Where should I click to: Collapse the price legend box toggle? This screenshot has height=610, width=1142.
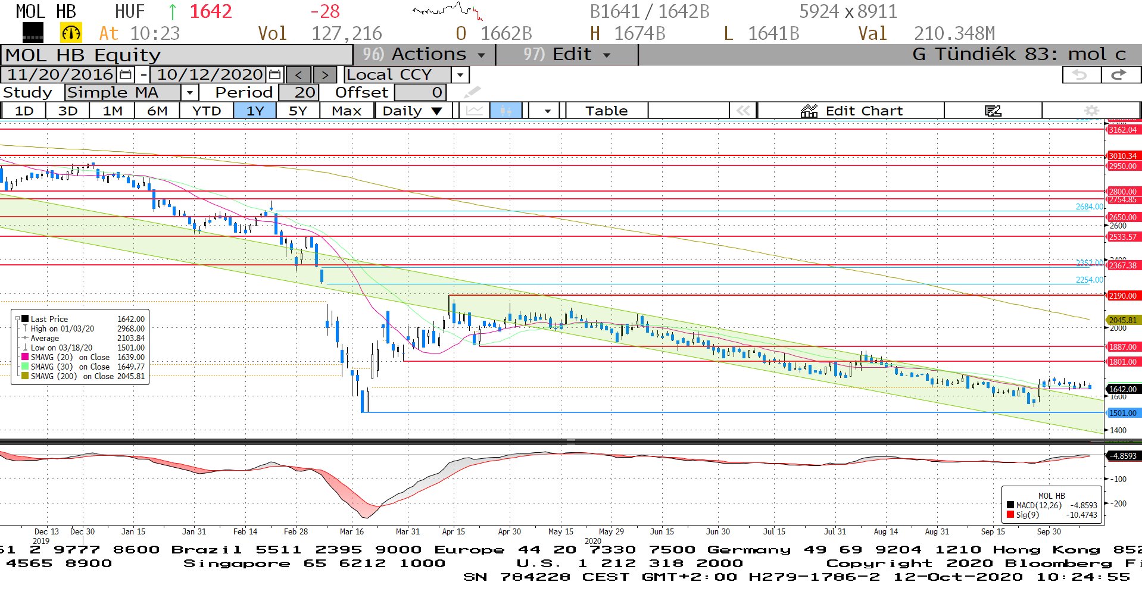[17, 319]
